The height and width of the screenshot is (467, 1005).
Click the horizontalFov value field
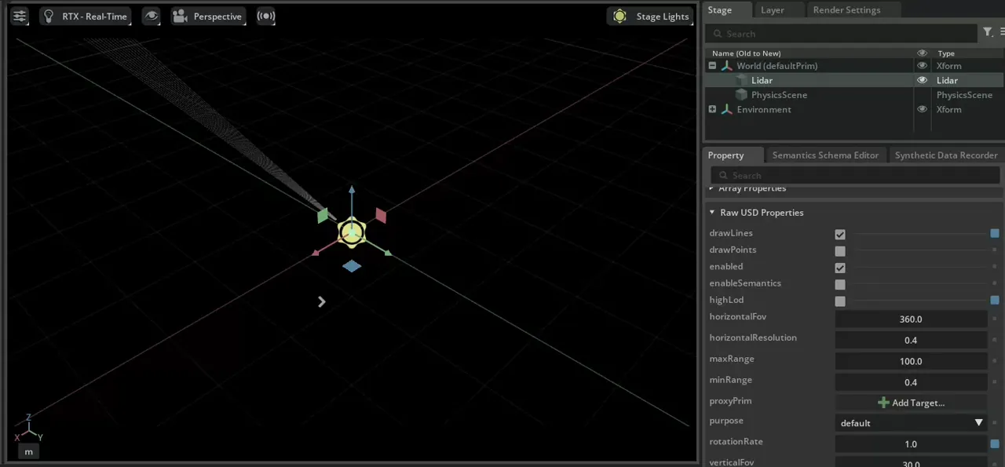pyautogui.click(x=911, y=319)
